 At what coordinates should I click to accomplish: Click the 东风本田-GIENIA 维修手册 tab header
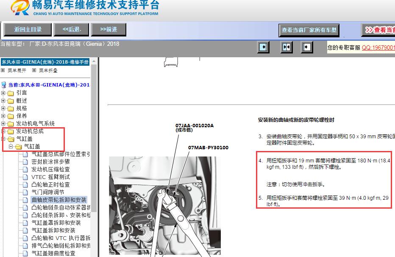[45, 62]
